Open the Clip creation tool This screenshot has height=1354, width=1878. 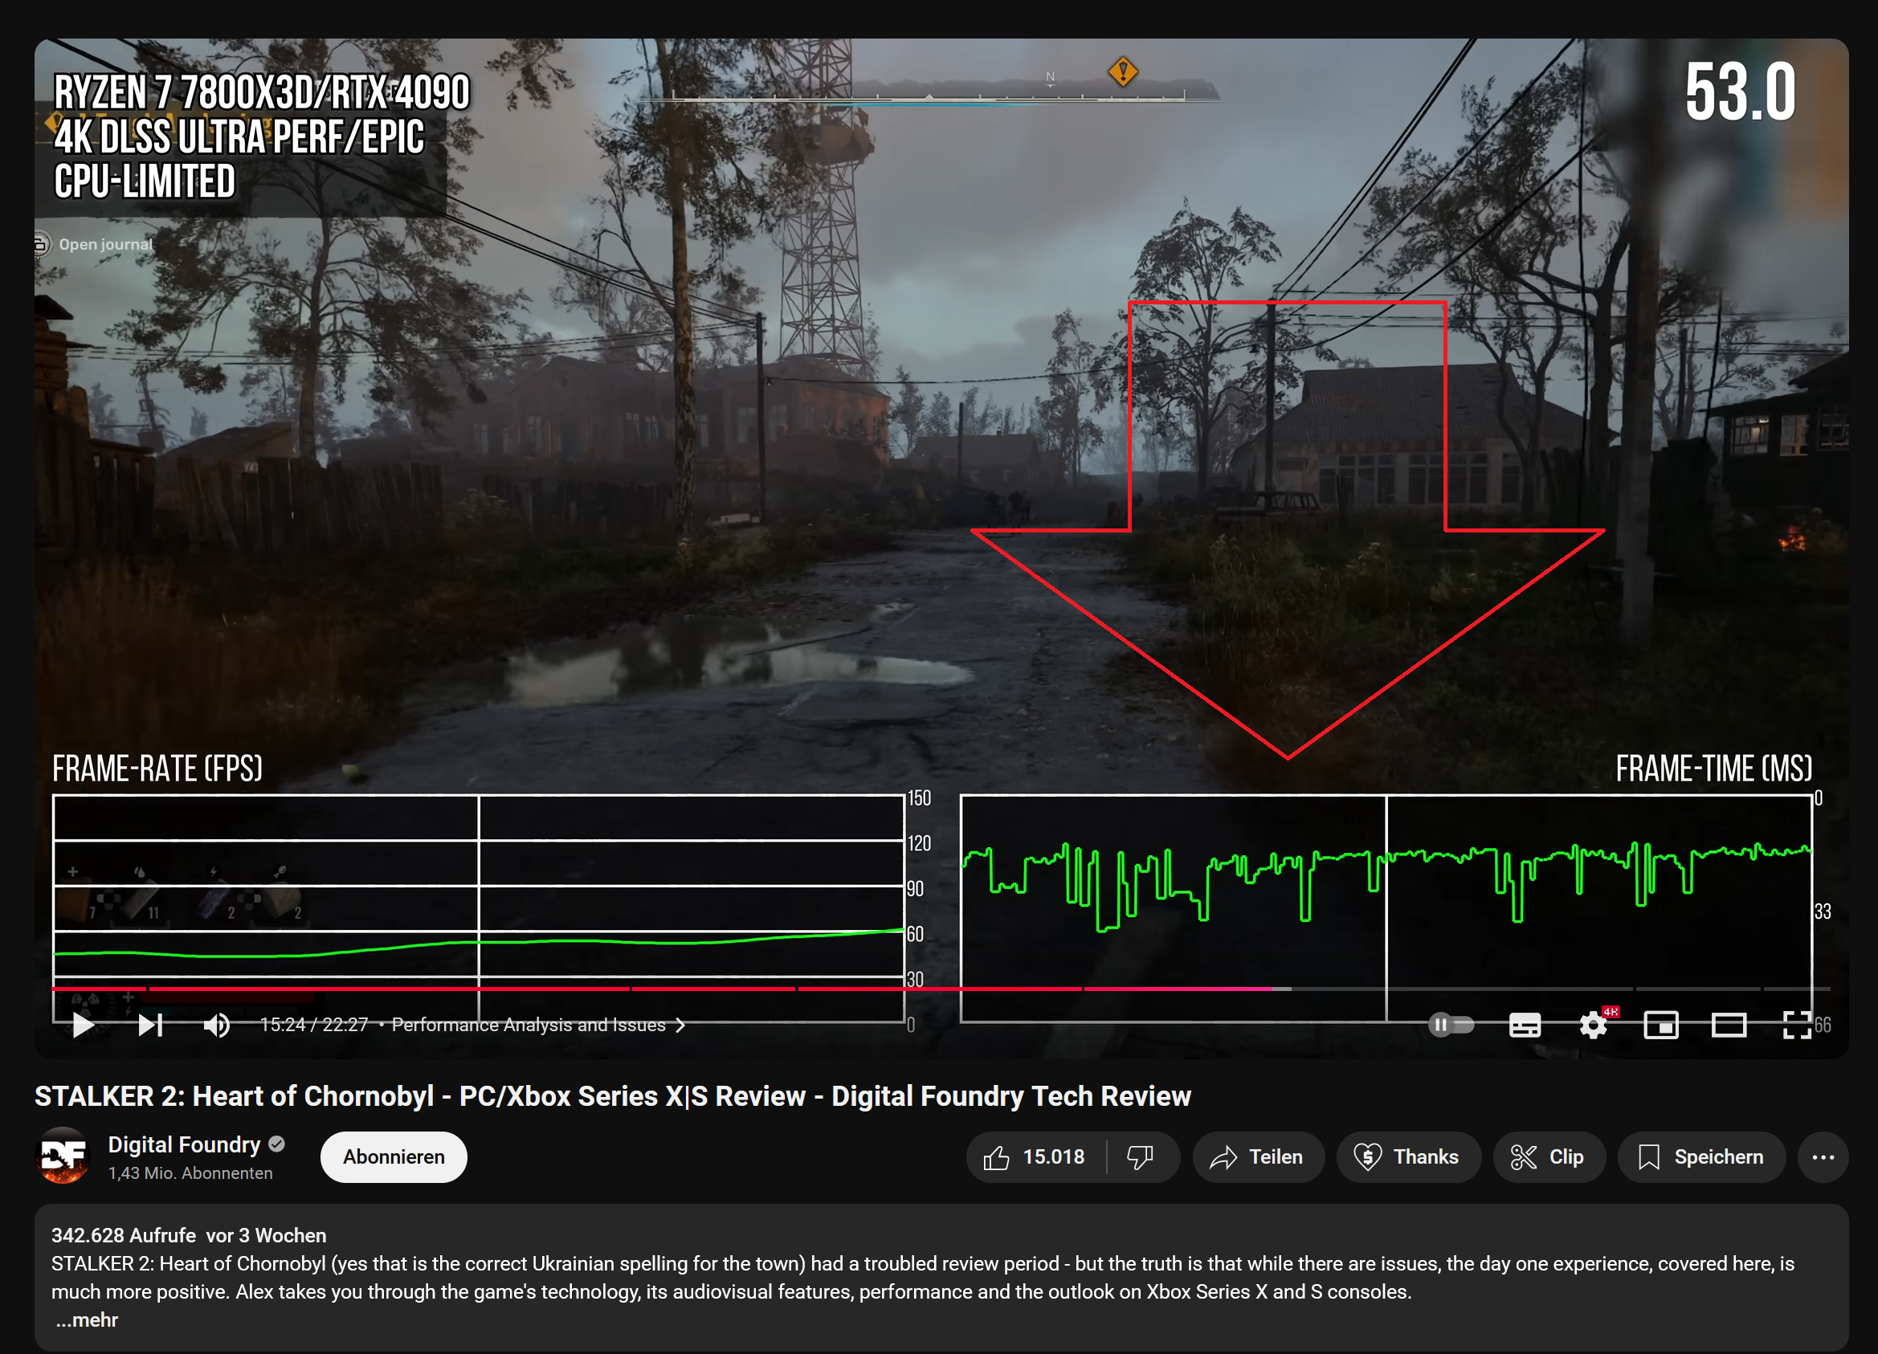(1549, 1157)
